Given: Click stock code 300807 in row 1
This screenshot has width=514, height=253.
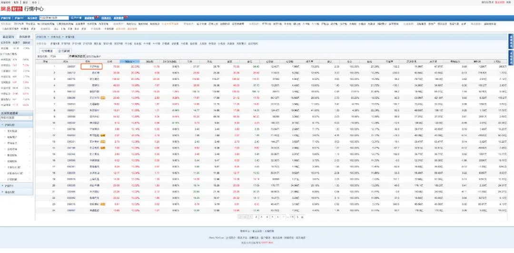Looking at the screenshot, I should click(71, 66).
